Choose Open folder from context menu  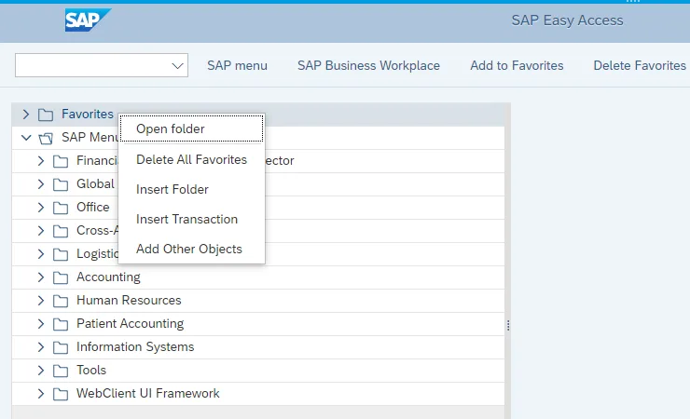pyautogui.click(x=192, y=128)
